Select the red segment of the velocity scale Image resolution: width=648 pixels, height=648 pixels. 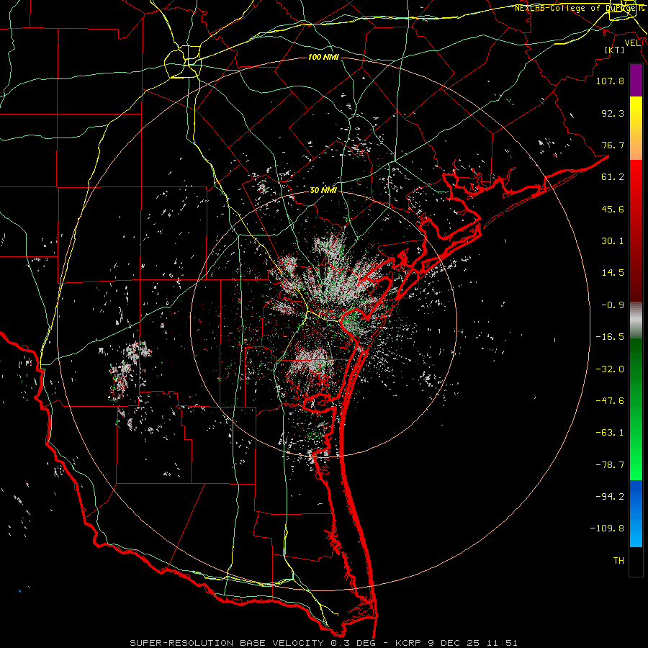tap(636, 230)
